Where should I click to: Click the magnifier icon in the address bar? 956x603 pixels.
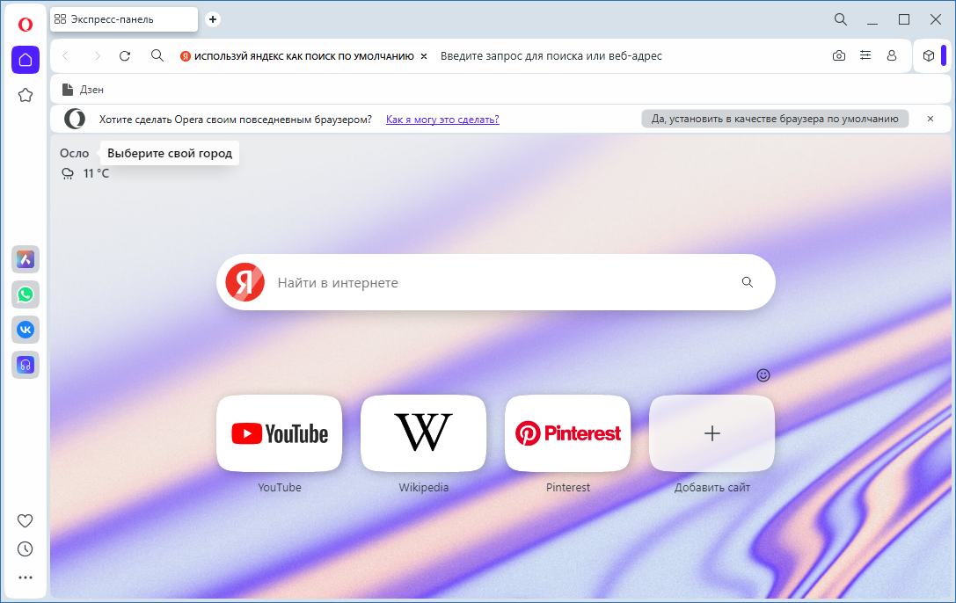coord(157,56)
